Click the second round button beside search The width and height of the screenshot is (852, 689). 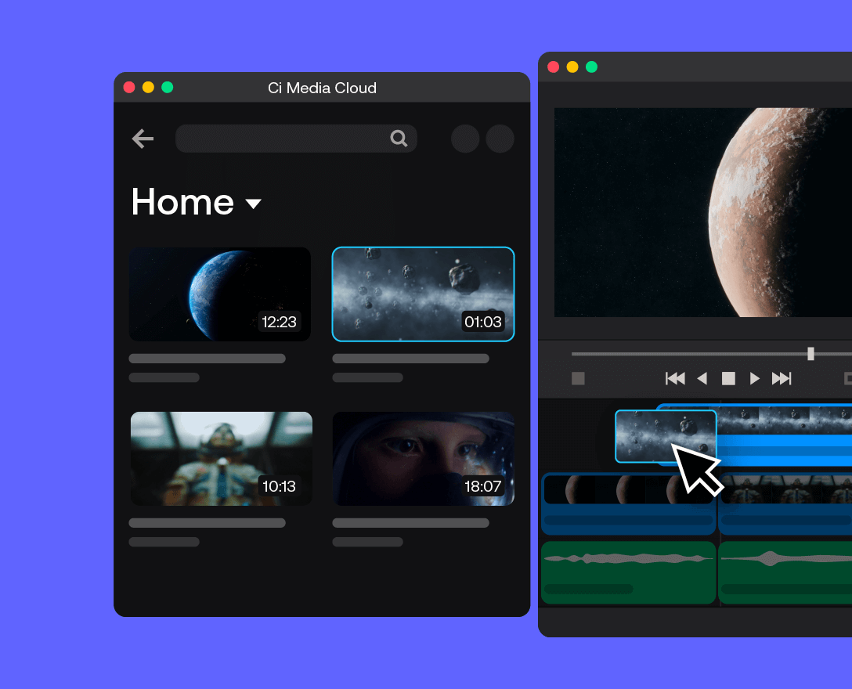click(x=500, y=139)
